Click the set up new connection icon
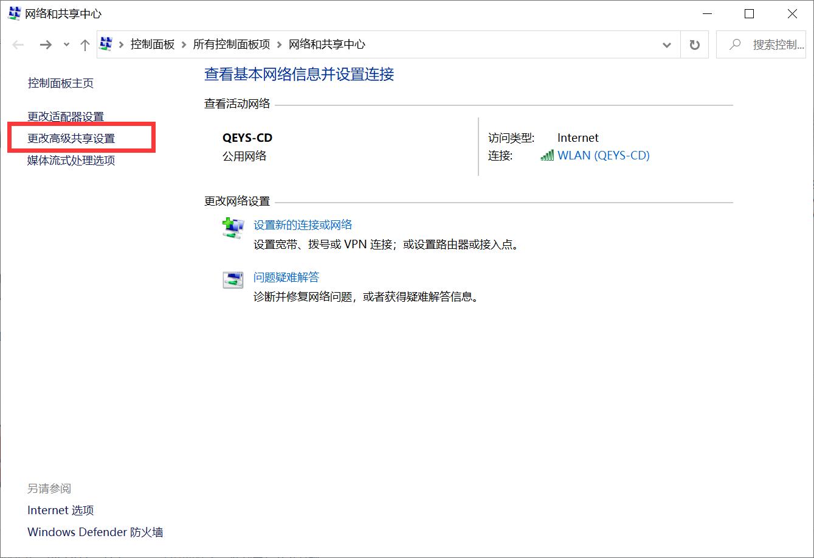814x558 pixels. coord(232,228)
